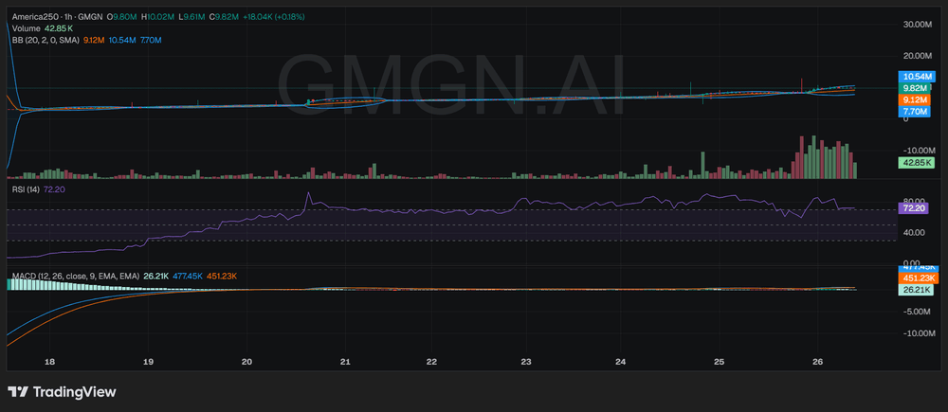Click the TradingView logo link
Viewport: 948px width, 412px height.
(61, 391)
